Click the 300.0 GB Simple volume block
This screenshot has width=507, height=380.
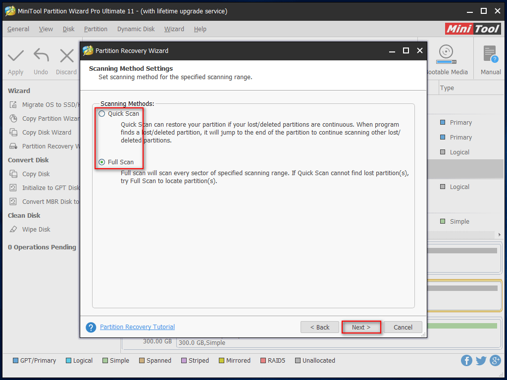click(x=339, y=342)
